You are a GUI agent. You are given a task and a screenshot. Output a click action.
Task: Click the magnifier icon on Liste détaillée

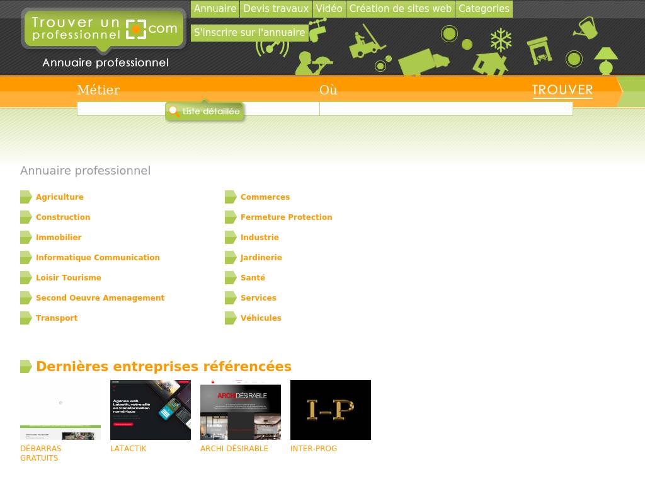tap(174, 112)
